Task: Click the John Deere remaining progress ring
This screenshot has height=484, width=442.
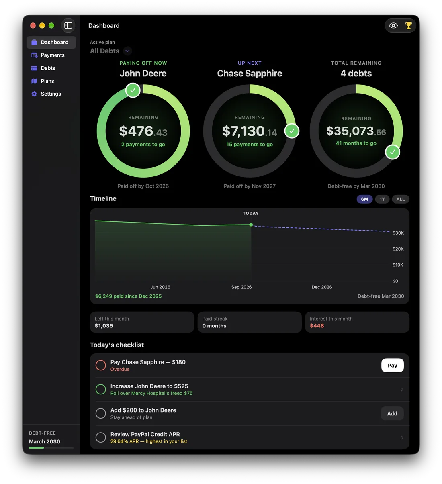Action: [143, 131]
